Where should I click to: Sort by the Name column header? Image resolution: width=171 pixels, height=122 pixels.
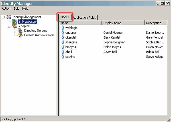80,23
